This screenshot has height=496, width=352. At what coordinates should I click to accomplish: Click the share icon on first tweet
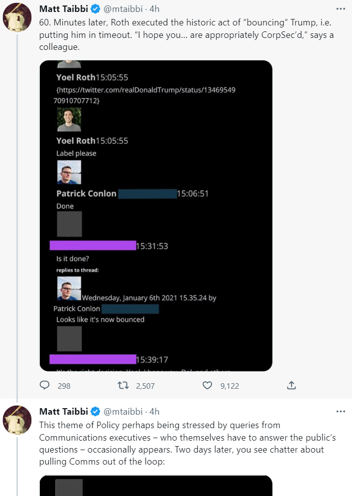292,385
